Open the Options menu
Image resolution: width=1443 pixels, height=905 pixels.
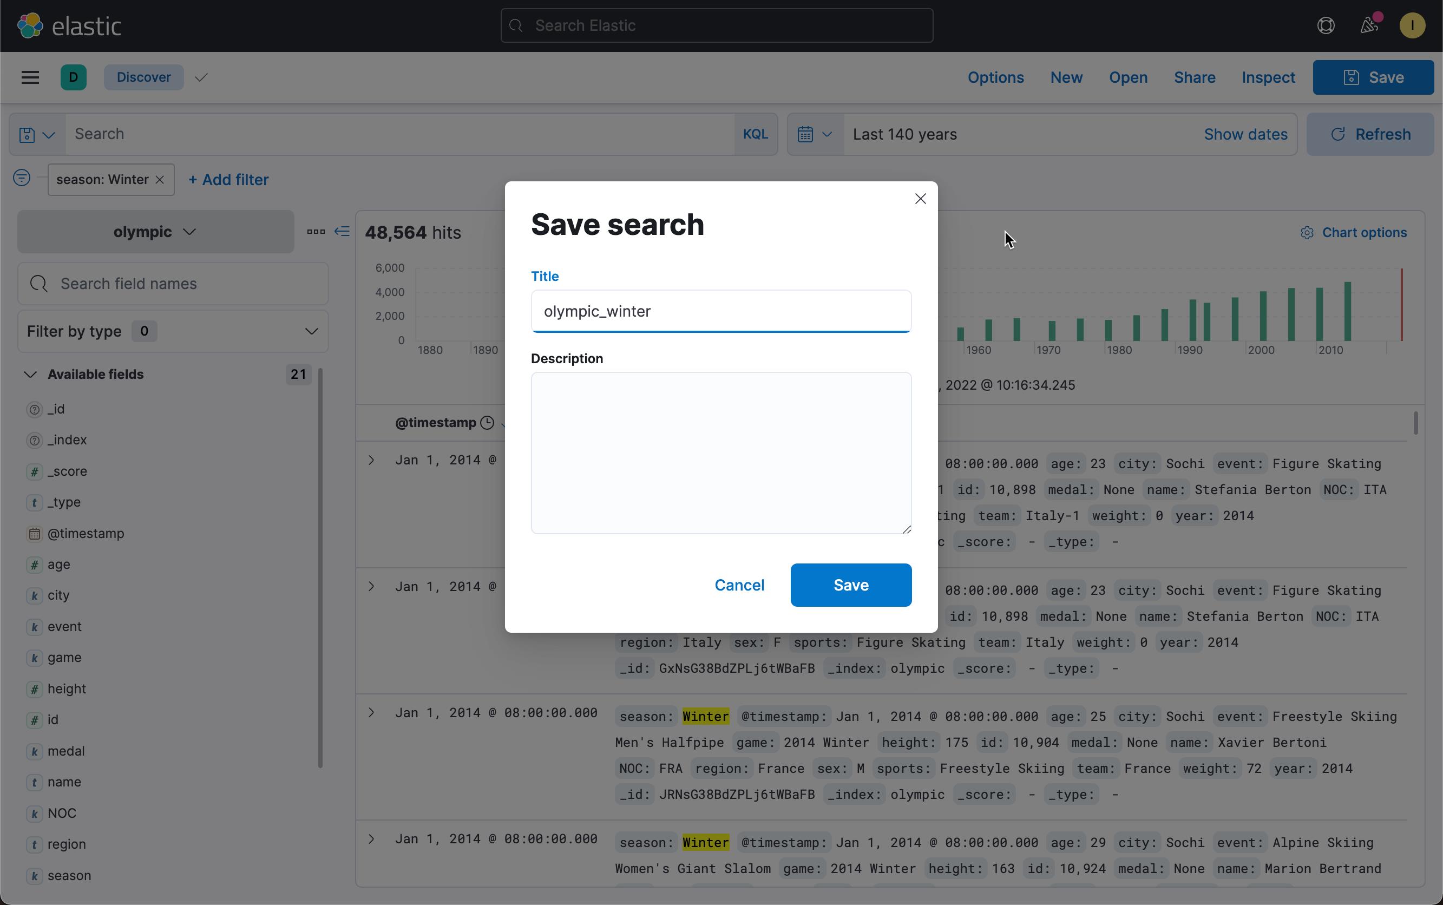click(996, 77)
